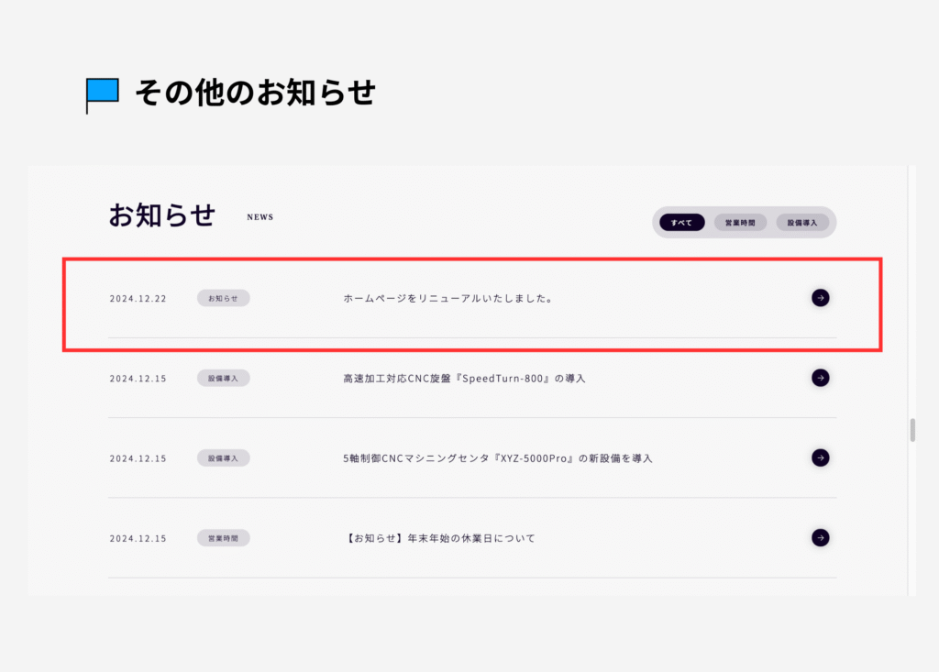Viewport: 939px width, 672px height.
Task: Open the 5軸制御CNCマシニングセンタ XYZ-5000Pro article
Action: [x=497, y=458]
